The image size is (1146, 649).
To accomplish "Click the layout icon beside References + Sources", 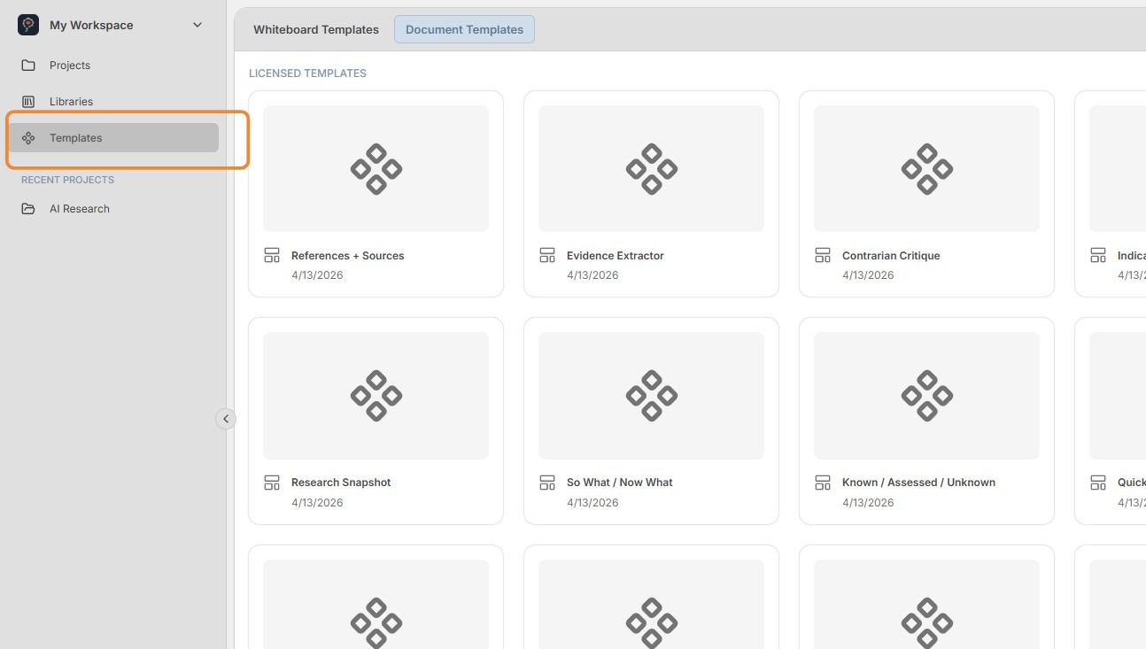I will tap(272, 255).
